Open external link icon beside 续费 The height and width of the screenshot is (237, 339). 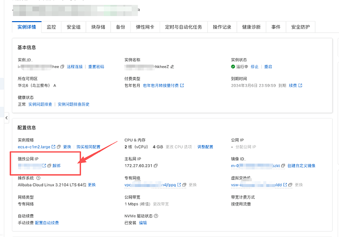300,86
